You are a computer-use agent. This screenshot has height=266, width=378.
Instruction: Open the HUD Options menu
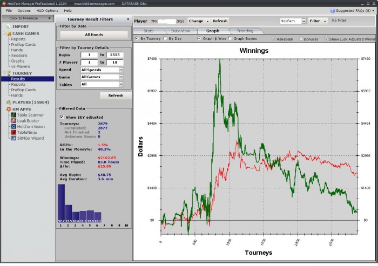point(48,11)
